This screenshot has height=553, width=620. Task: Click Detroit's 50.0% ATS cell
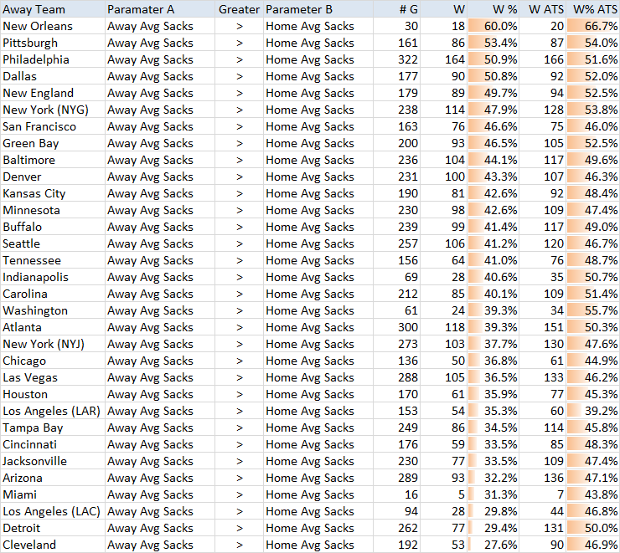point(593,528)
